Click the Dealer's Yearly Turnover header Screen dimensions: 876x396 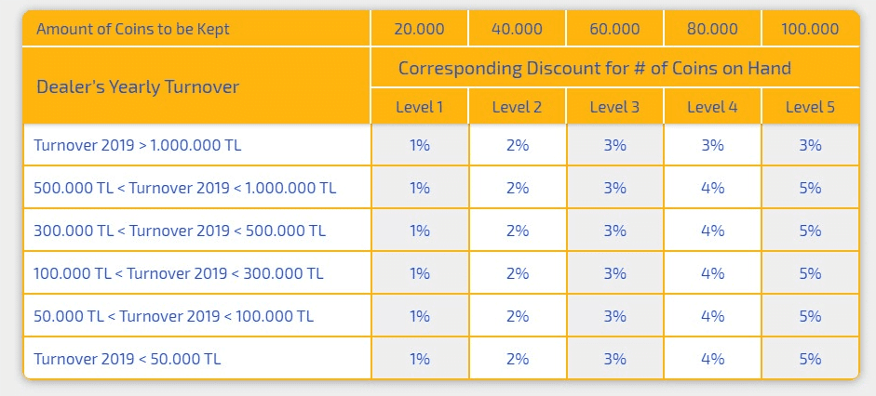(x=138, y=87)
